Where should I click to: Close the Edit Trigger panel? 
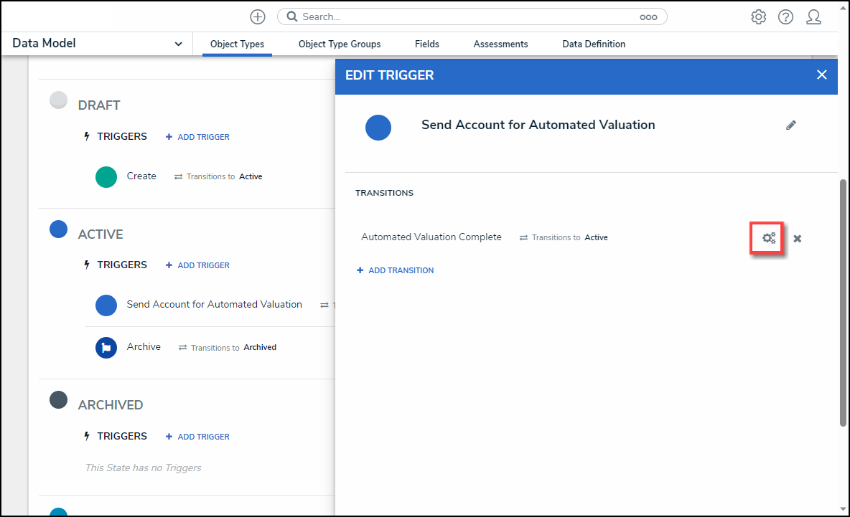822,75
